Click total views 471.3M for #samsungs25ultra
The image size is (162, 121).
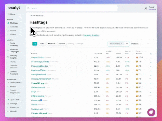click(x=97, y=62)
